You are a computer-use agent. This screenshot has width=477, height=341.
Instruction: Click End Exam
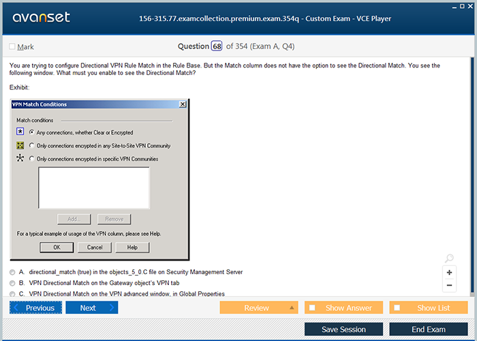tap(429, 329)
